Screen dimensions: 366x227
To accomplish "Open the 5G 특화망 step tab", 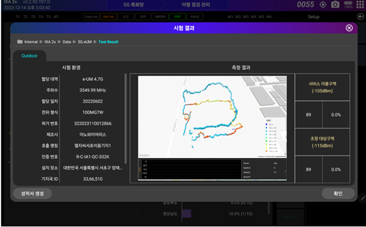I will pos(133,5).
